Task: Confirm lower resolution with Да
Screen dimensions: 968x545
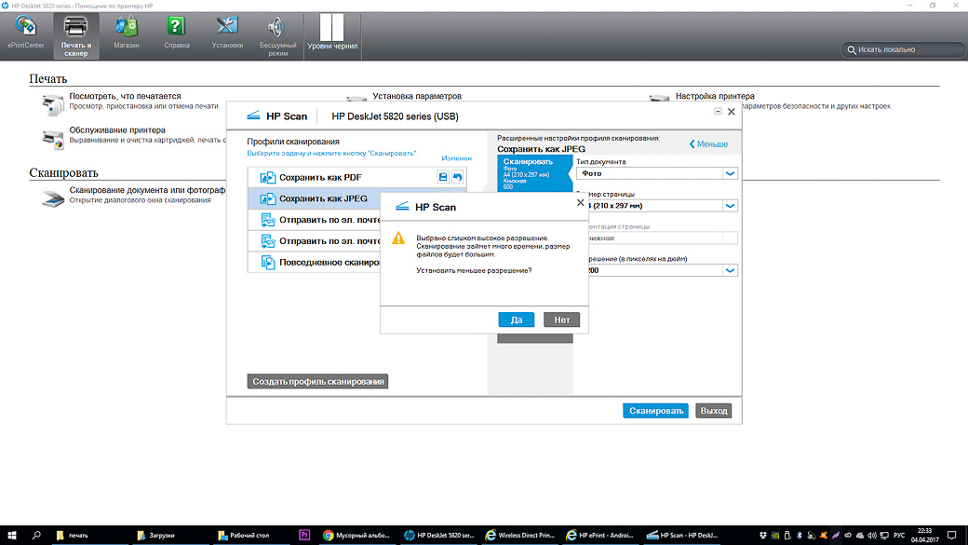Action: 516,320
